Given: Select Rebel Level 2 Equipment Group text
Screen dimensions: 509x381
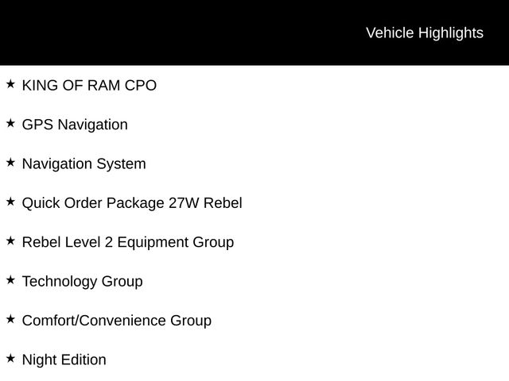Looking at the screenshot, I should tap(127, 242).
